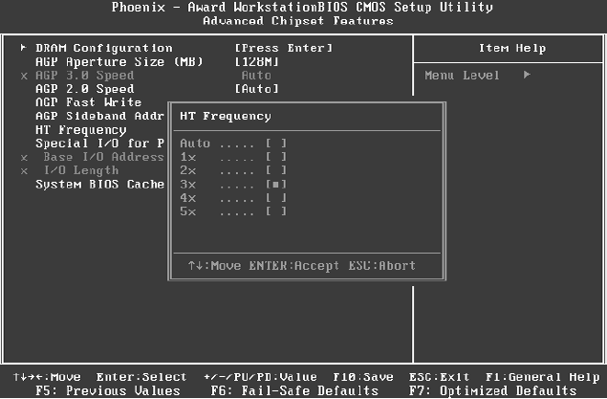
Task: Select the DRAM Configuration menu entry
Action: point(104,48)
